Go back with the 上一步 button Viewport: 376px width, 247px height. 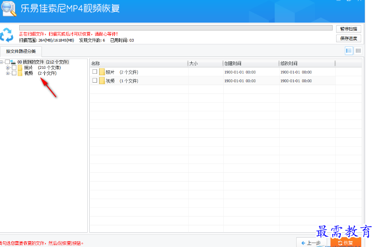click(x=311, y=243)
